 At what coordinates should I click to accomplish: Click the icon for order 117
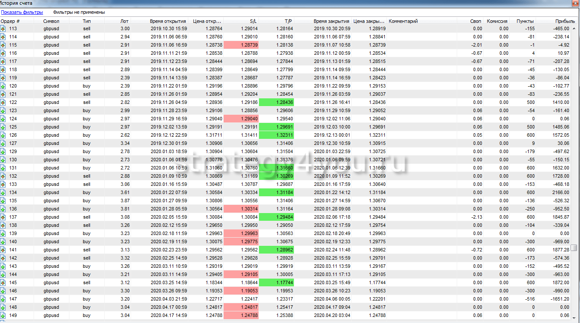point(3,61)
